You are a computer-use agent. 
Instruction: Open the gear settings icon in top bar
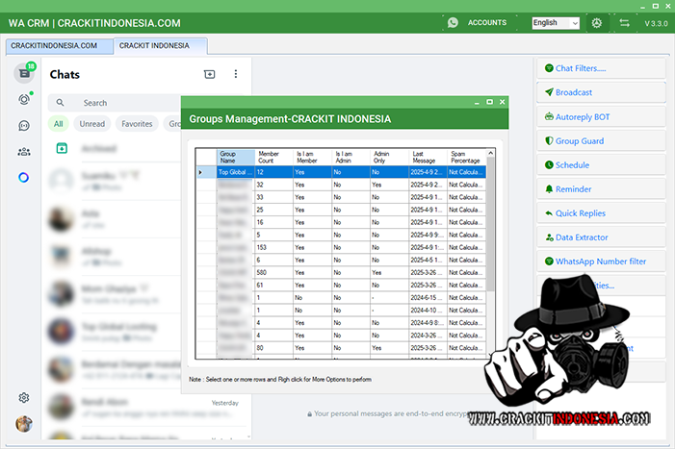(x=597, y=22)
